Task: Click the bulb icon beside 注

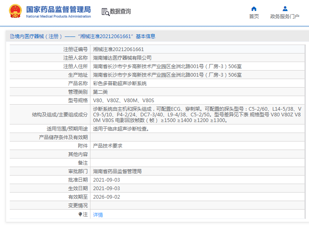Action: [x=80, y=214]
